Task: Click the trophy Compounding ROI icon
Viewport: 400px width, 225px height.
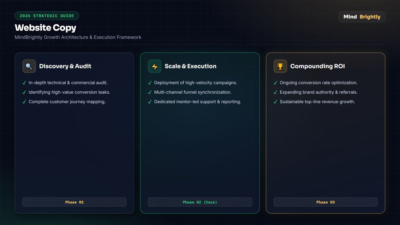Action: pos(280,66)
